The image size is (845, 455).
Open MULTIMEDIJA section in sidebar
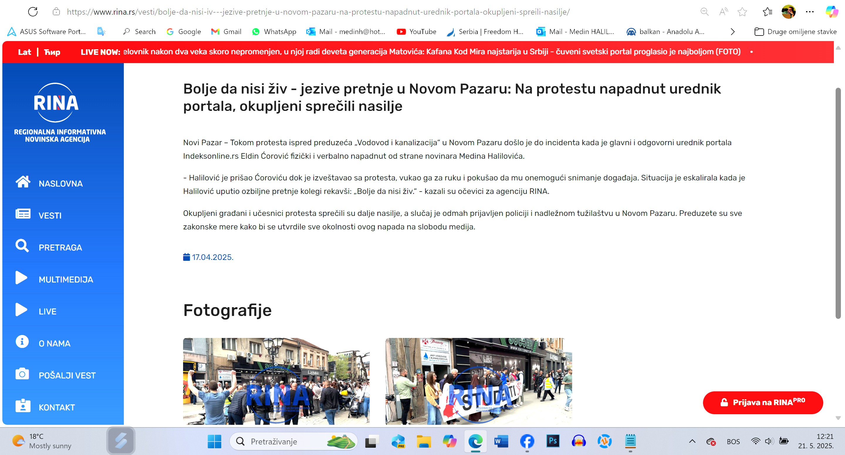(66, 280)
